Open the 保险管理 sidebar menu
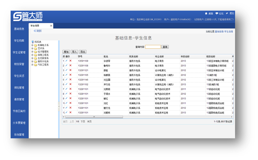Viewport: 258px width, 160px height. [x=19, y=88]
